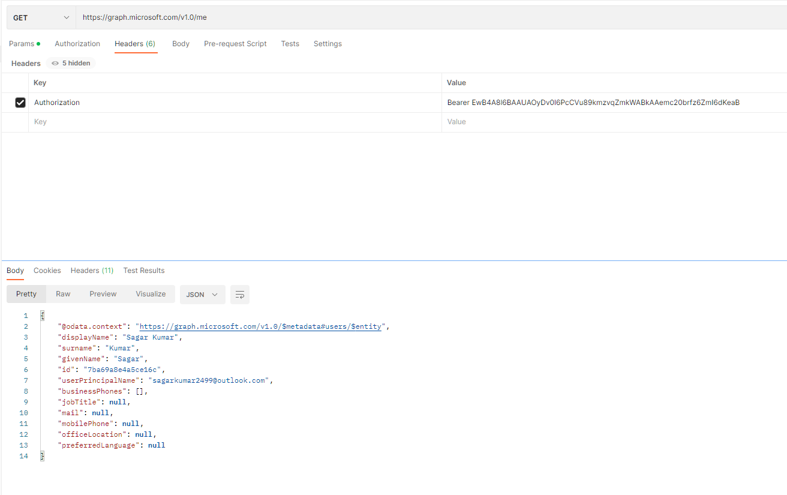Open the JSON format dropdown

202,294
